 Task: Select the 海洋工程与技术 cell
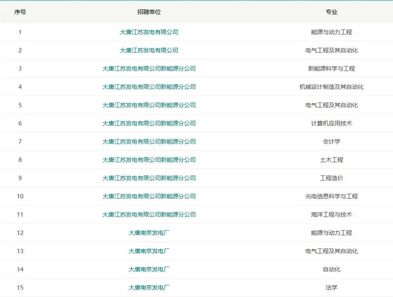(x=331, y=215)
